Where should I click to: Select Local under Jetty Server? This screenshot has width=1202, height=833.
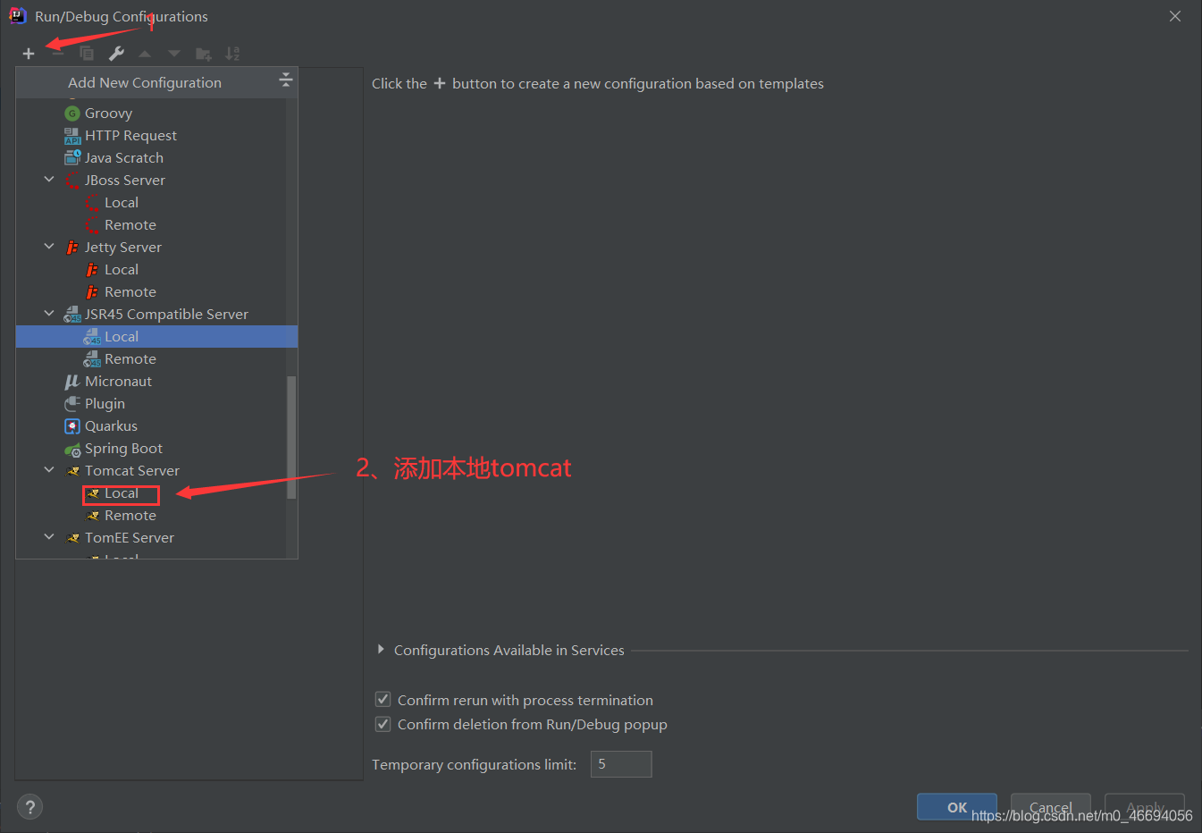[x=122, y=270]
